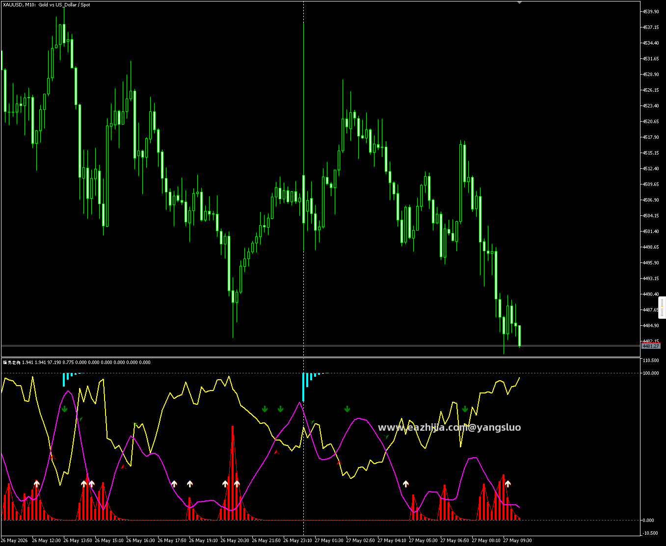This screenshot has height=546, width=666.
Task: Click time axis label 26 May 13:50
Action: coord(78,541)
